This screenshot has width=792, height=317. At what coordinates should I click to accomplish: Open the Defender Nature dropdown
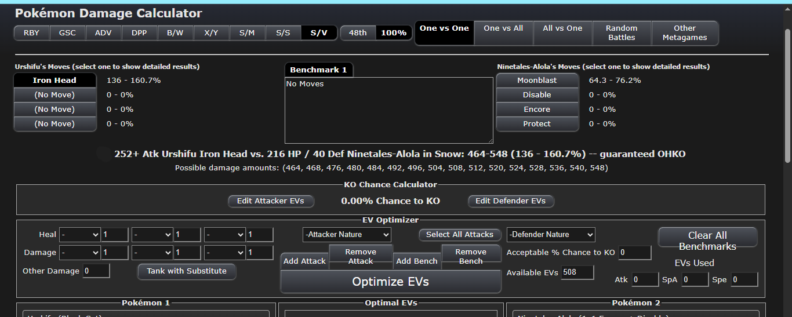coord(551,235)
